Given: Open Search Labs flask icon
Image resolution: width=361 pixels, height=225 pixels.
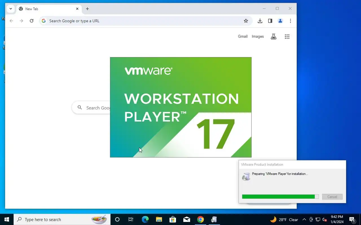Looking at the screenshot, I should point(274,37).
